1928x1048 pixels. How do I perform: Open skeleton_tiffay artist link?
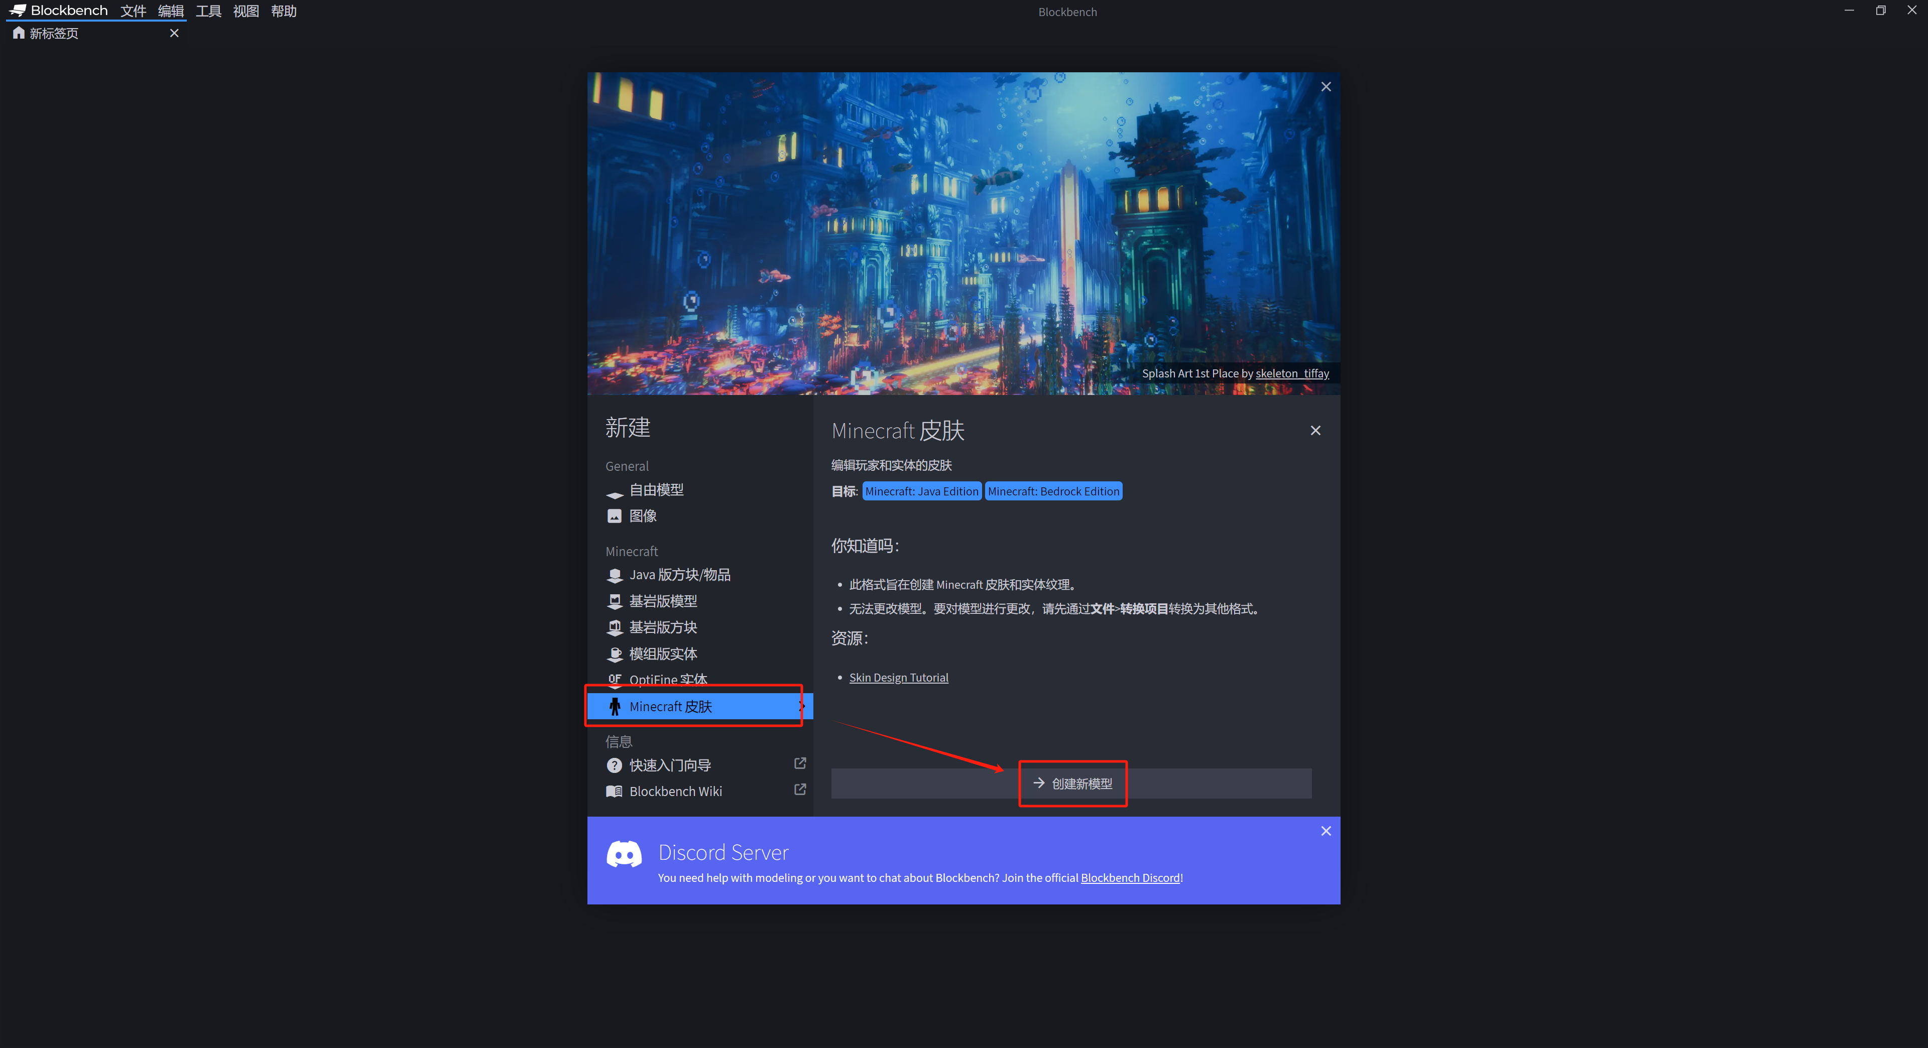click(x=1292, y=373)
